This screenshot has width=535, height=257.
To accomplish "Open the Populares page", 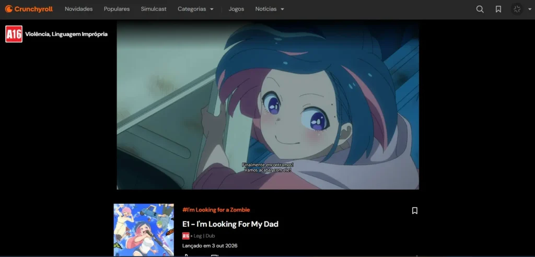I will tap(117, 9).
